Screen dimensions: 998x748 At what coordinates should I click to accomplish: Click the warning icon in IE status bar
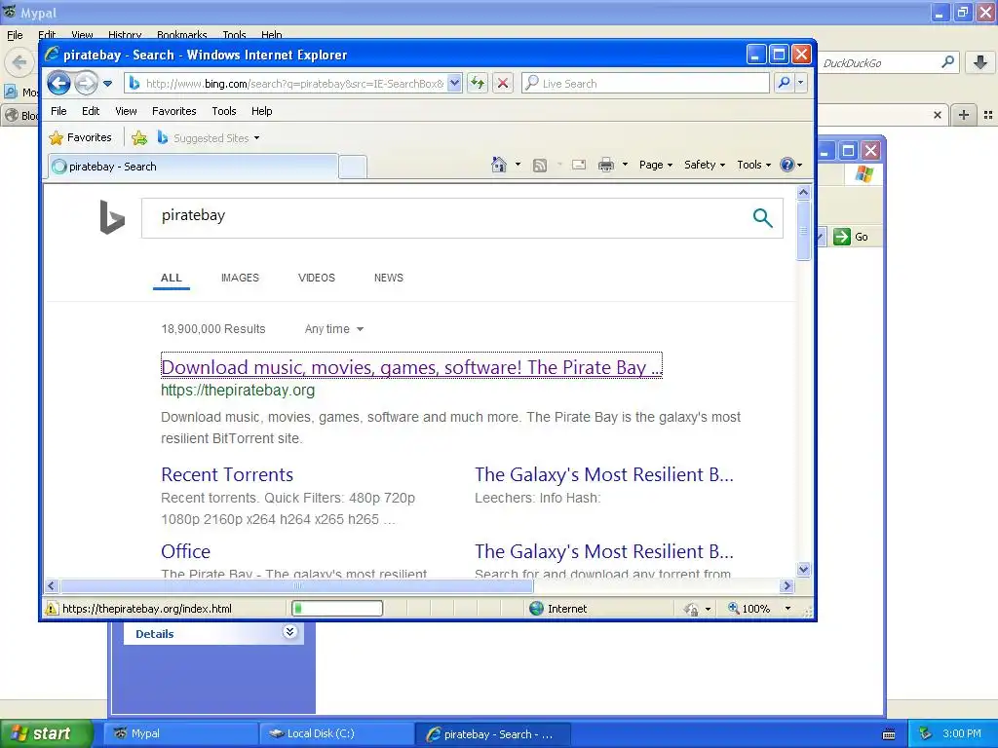pos(52,609)
